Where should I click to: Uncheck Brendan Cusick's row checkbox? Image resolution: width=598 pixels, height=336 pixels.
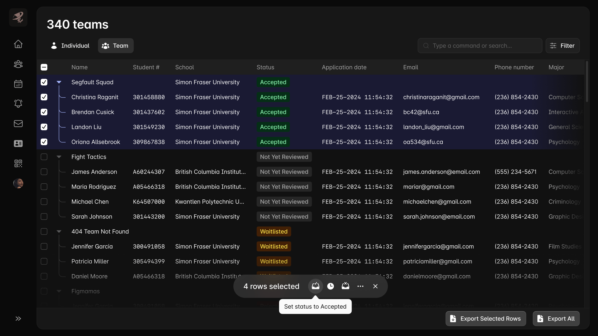pyautogui.click(x=44, y=112)
